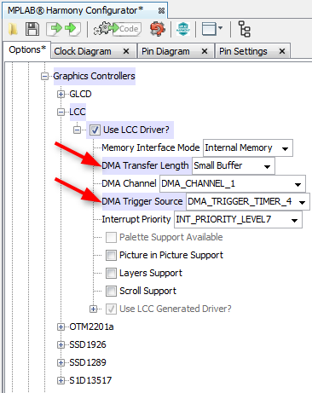Viewport: 312px width, 393px height.
Task: Click the Use LCC Driver? label
Action: [x=136, y=130]
